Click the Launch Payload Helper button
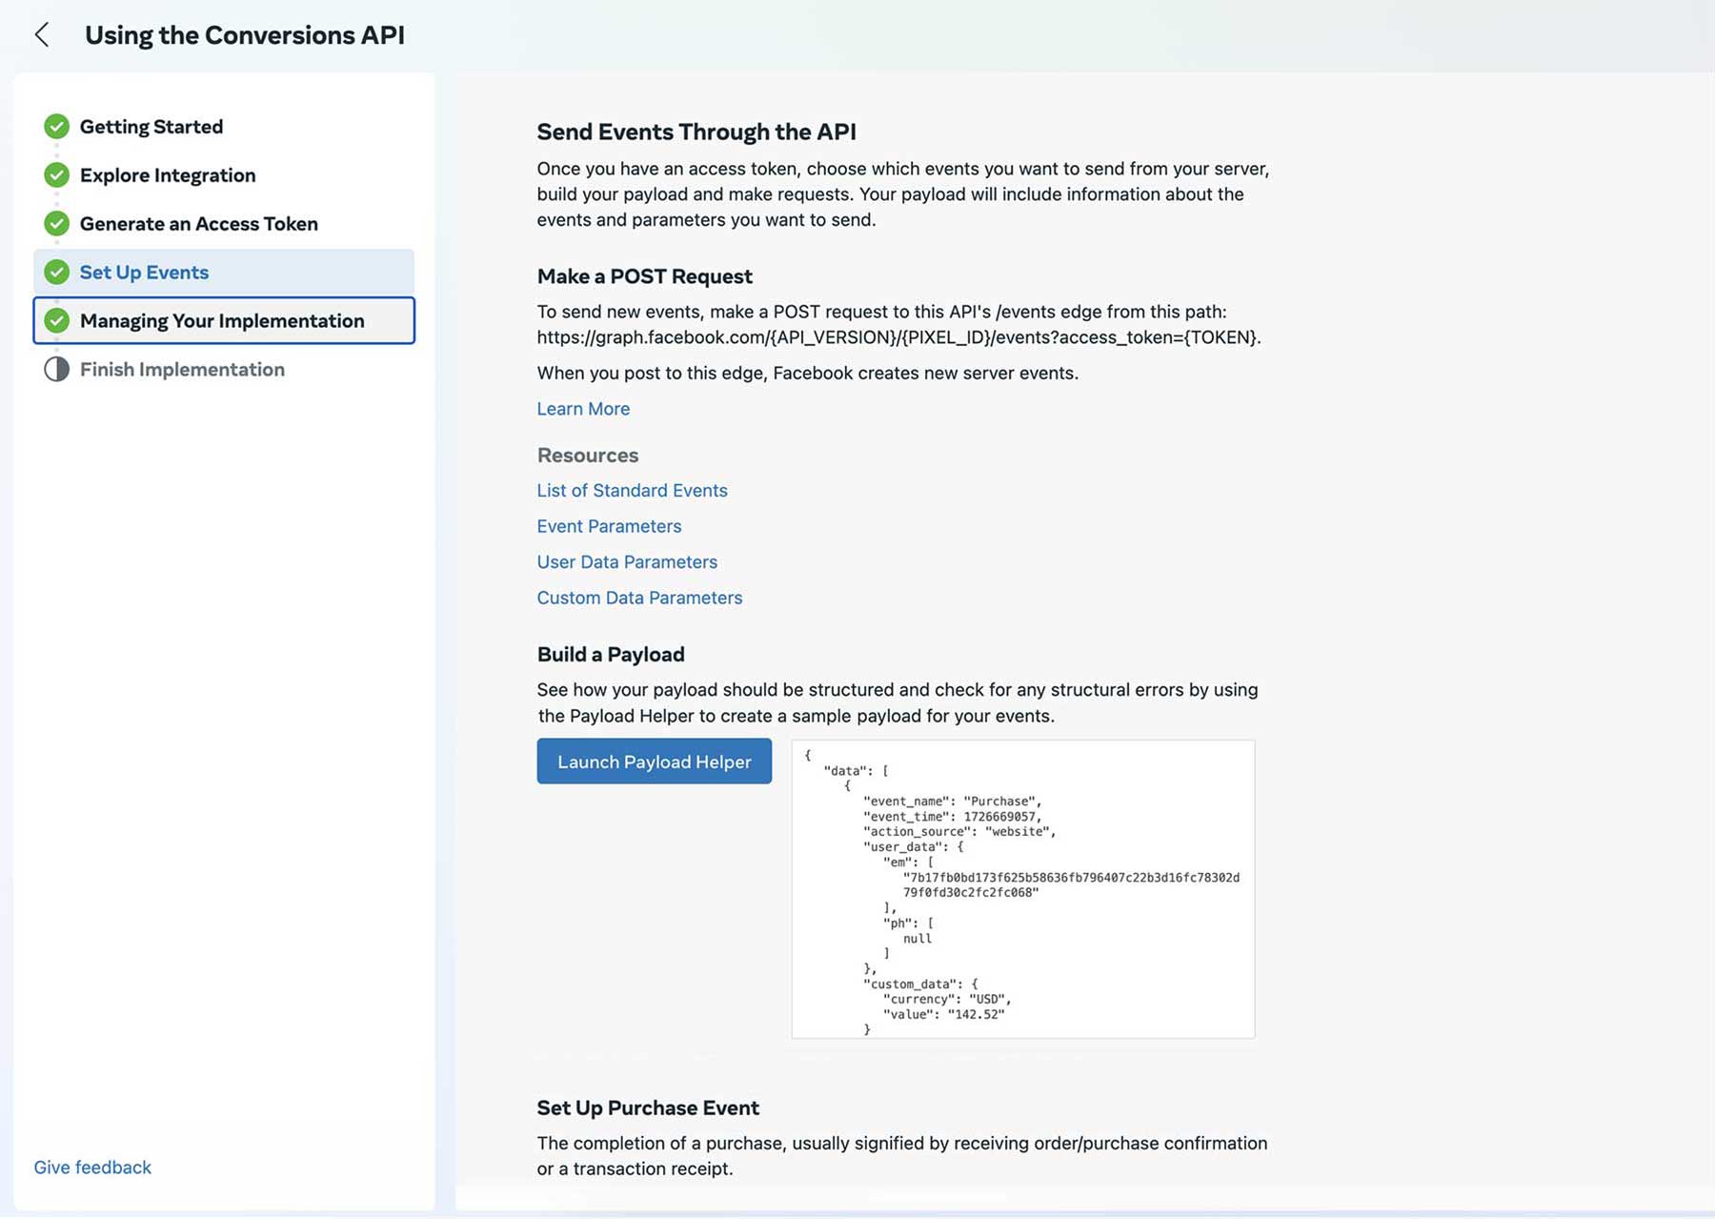 click(x=655, y=762)
